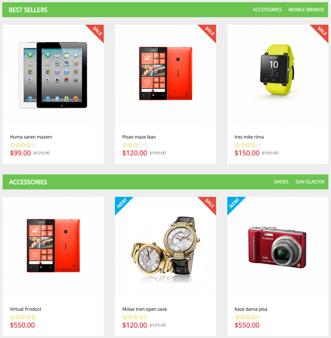
Task: Click the star rating for Kaze dama pisa
Action: point(248,317)
